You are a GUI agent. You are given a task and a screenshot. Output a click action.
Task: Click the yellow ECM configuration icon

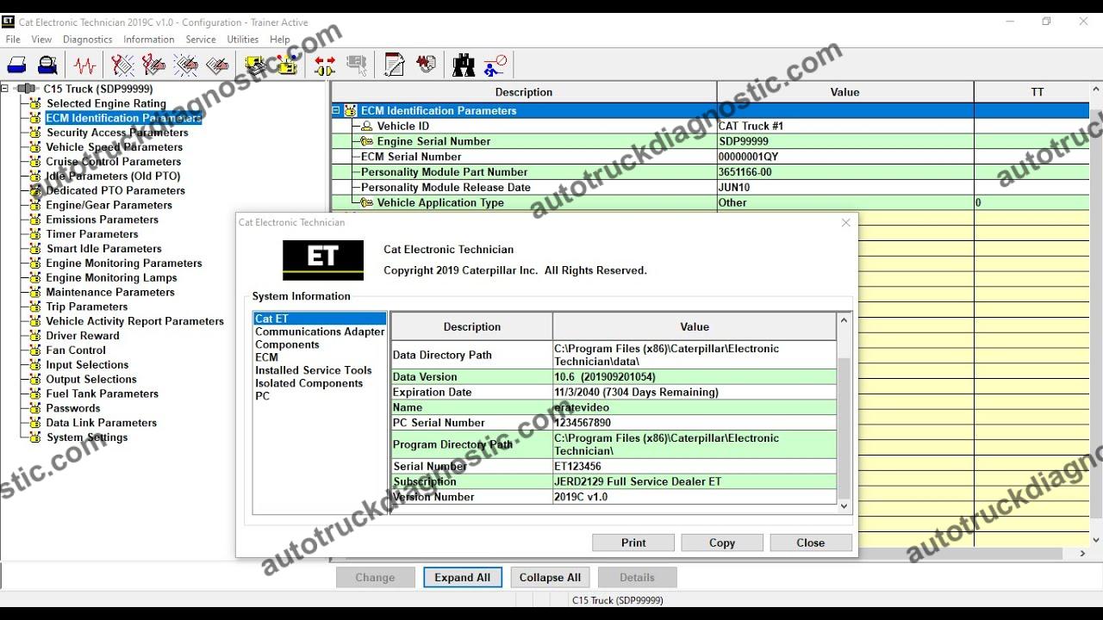(255, 65)
